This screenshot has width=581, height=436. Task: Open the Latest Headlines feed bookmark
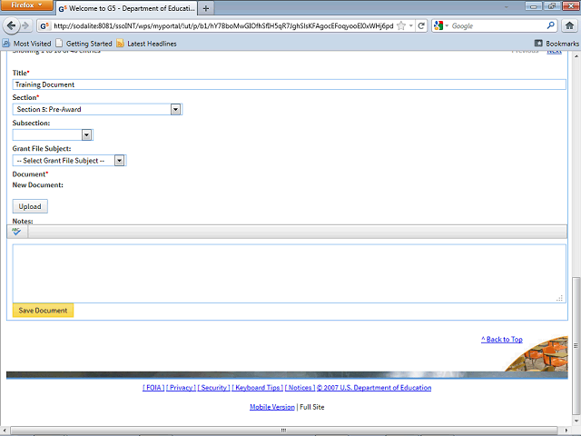tap(147, 44)
